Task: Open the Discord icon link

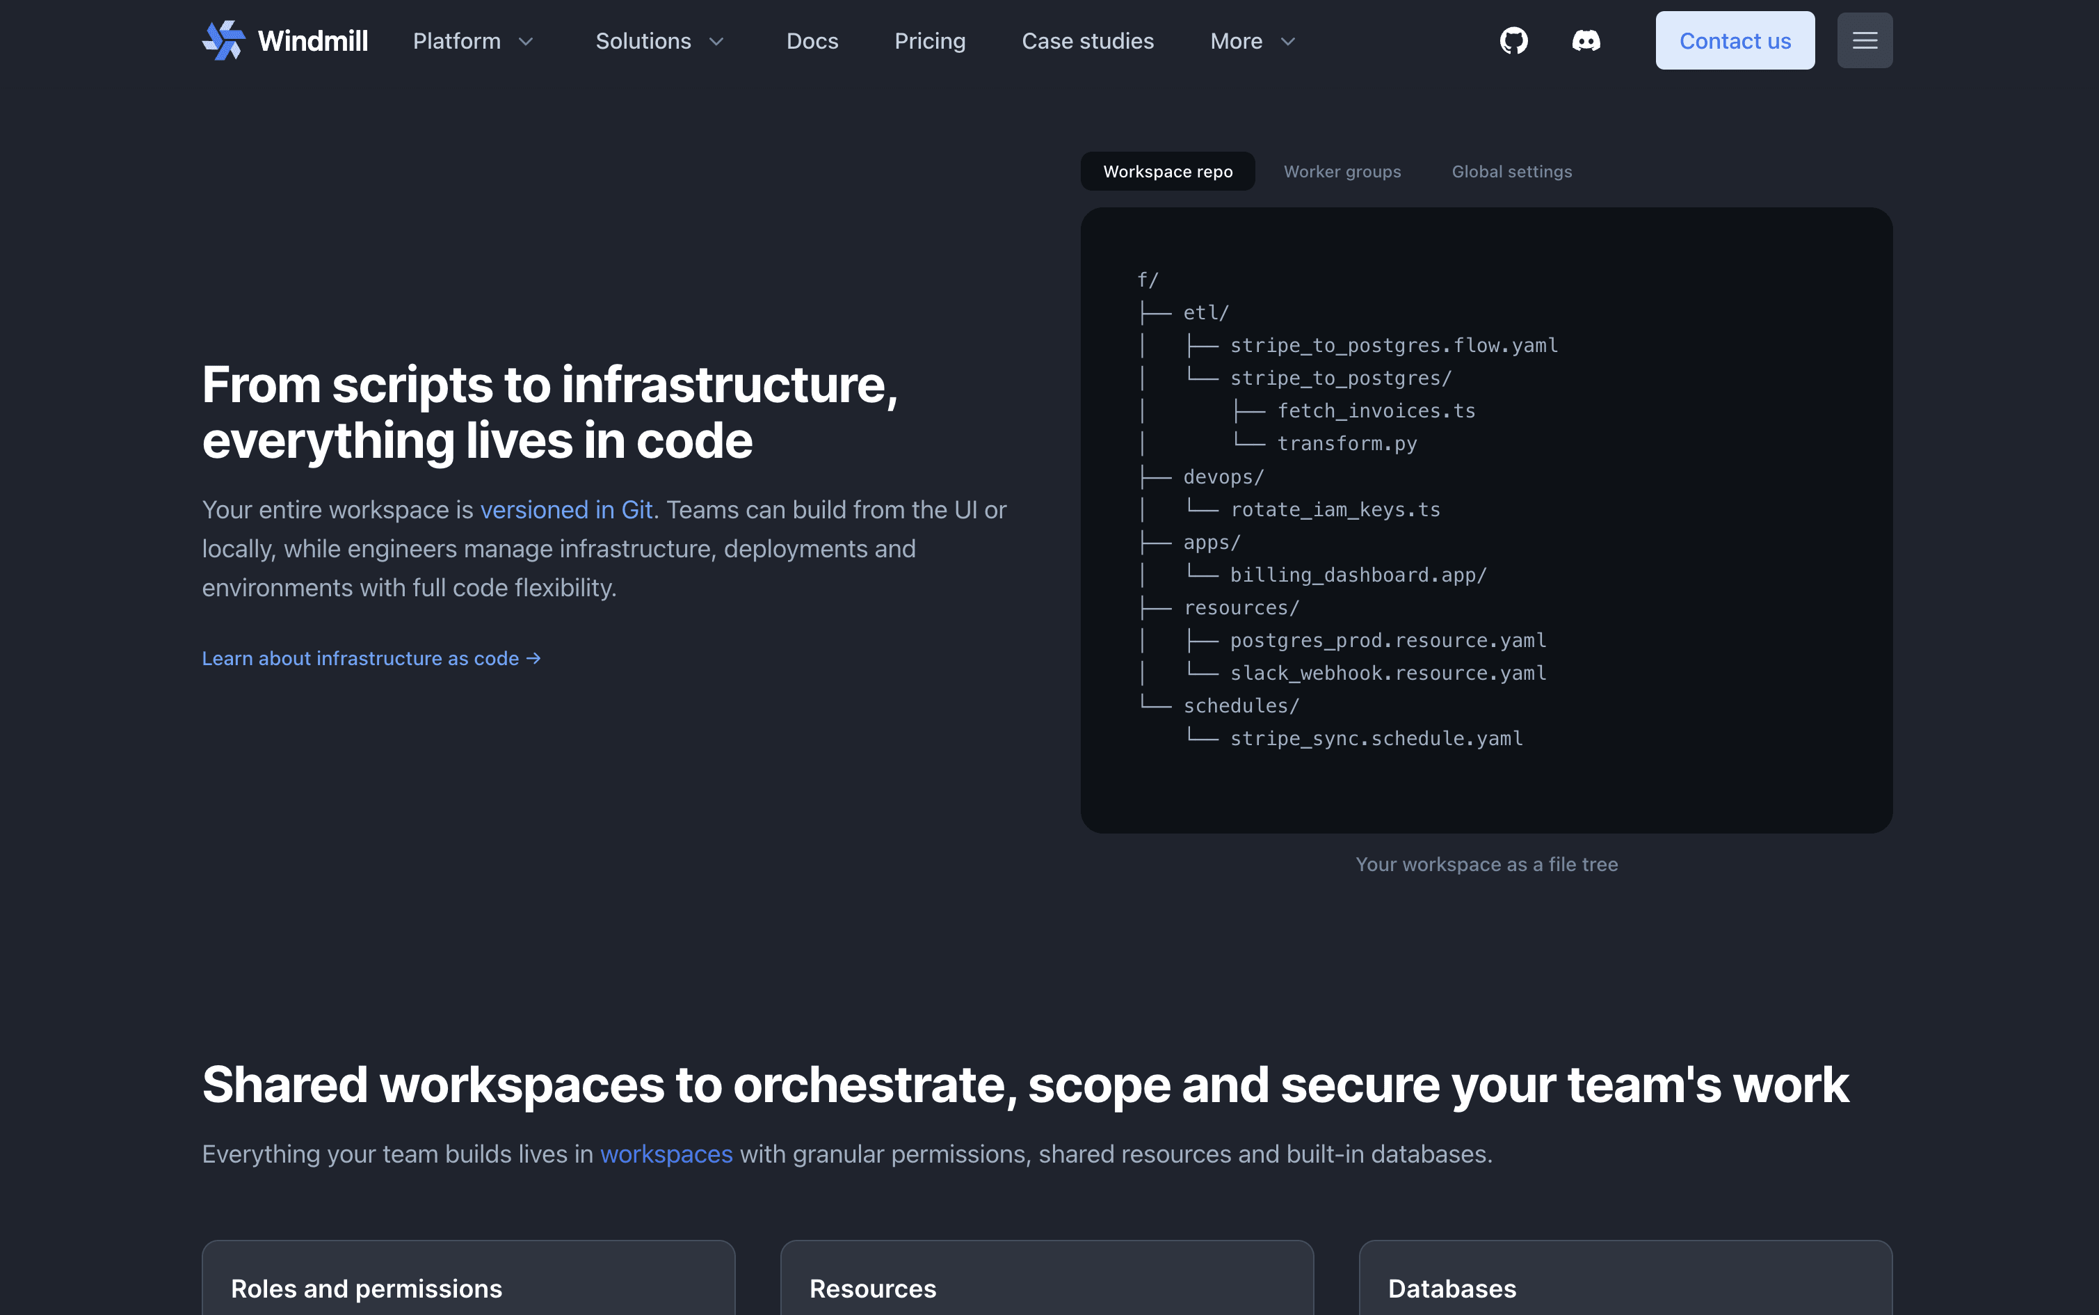Action: (1585, 41)
